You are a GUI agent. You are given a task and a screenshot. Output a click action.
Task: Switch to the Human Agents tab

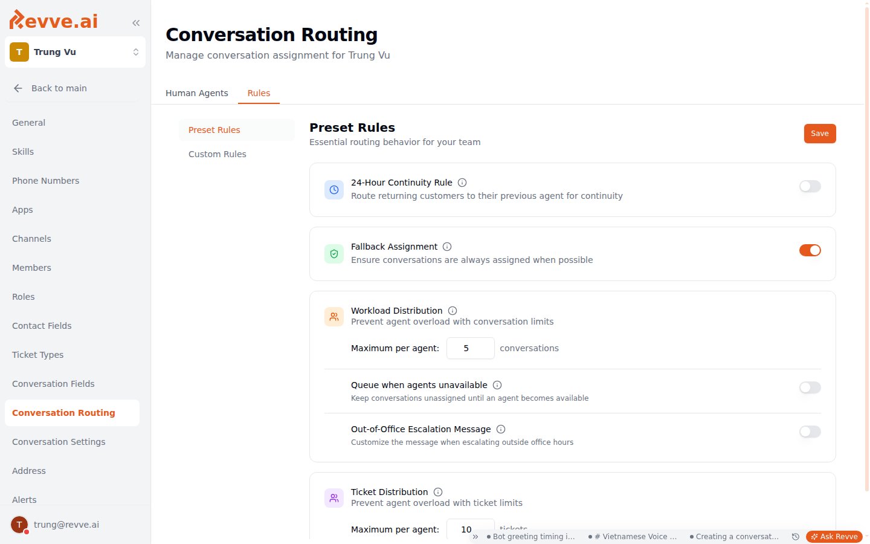197,93
